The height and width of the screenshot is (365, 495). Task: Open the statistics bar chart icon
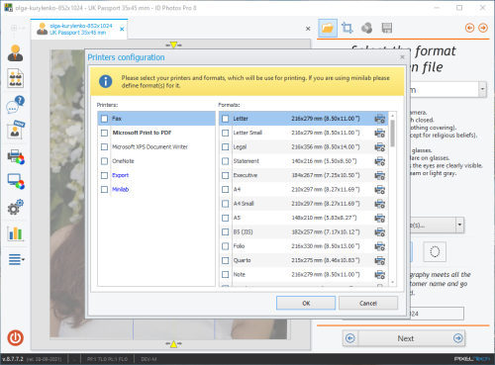coord(15,233)
